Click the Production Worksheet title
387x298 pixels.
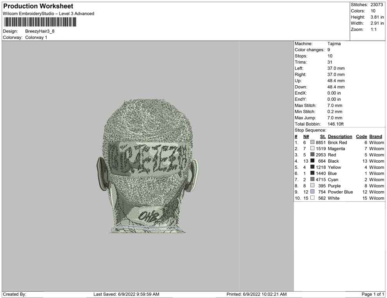point(38,6)
